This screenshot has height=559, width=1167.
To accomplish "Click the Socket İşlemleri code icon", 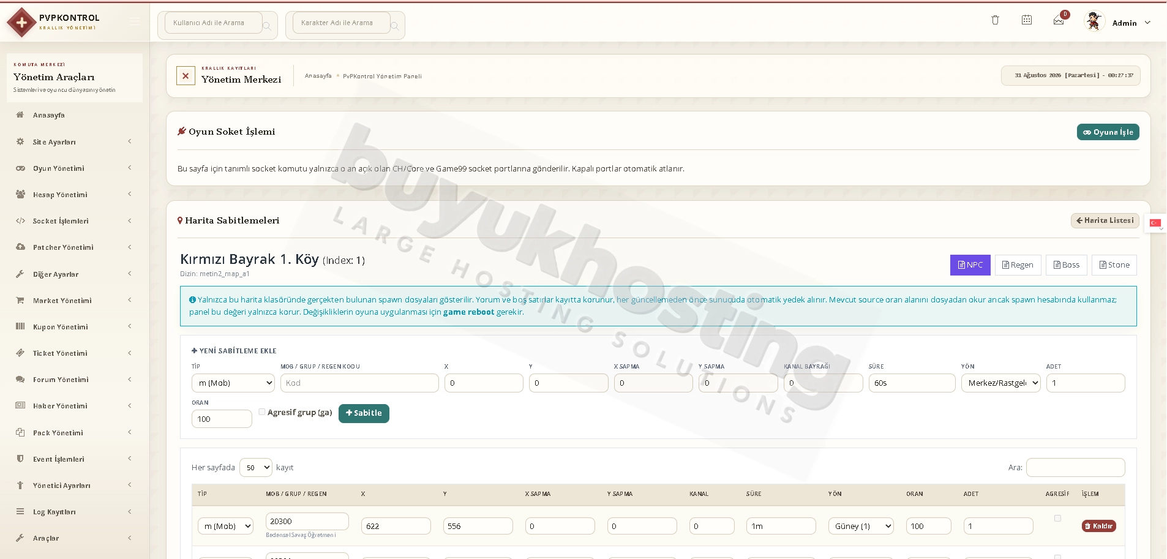I will click(x=20, y=221).
